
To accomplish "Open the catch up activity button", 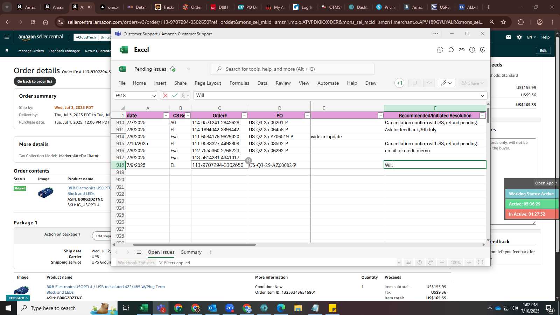I will pos(429,83).
